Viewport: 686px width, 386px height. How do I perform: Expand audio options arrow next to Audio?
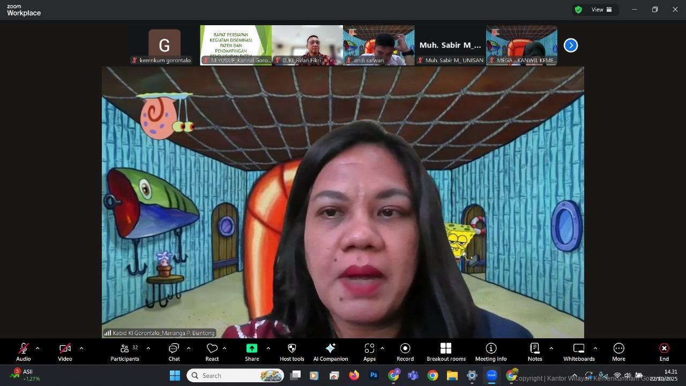pyautogui.click(x=38, y=348)
